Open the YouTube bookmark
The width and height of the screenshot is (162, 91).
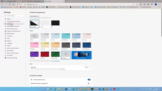[23, 7]
